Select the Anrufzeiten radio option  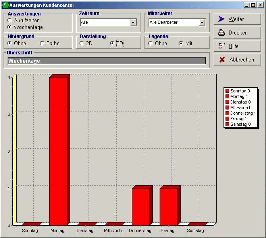point(10,20)
